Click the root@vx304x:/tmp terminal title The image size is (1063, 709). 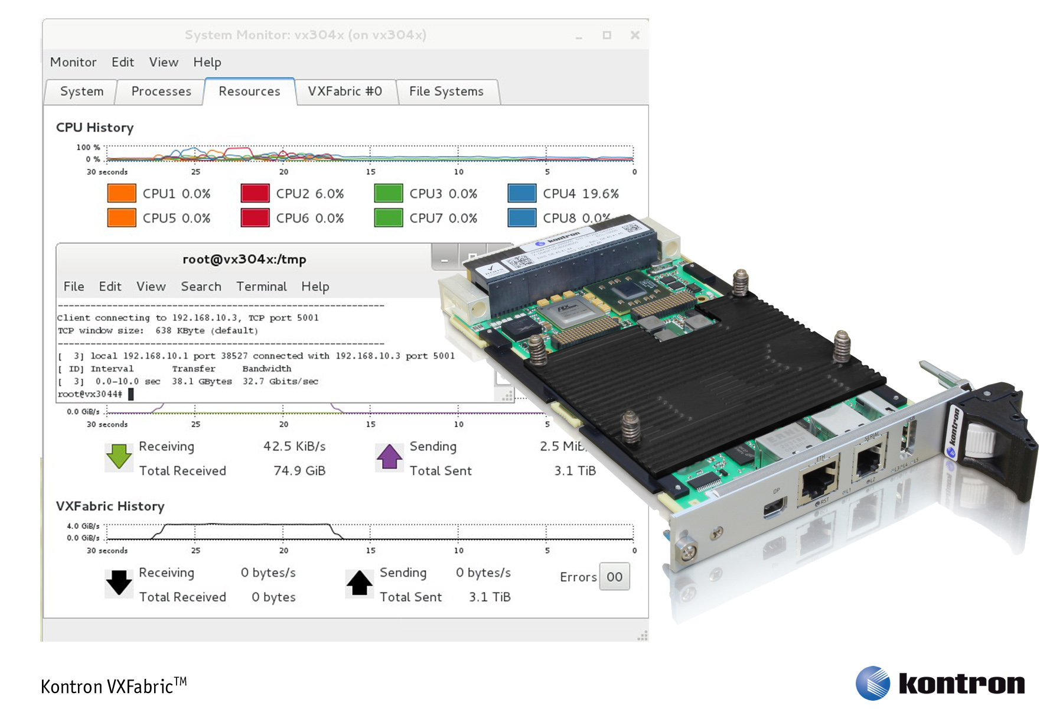244,259
